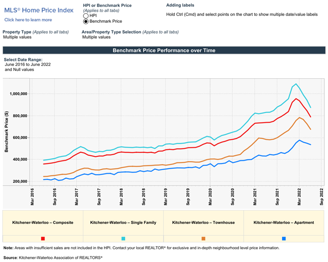Image resolution: width=328 pixels, height=262 pixels.
Task: Click the 600,000 y-axis label
Action: pos(20,138)
